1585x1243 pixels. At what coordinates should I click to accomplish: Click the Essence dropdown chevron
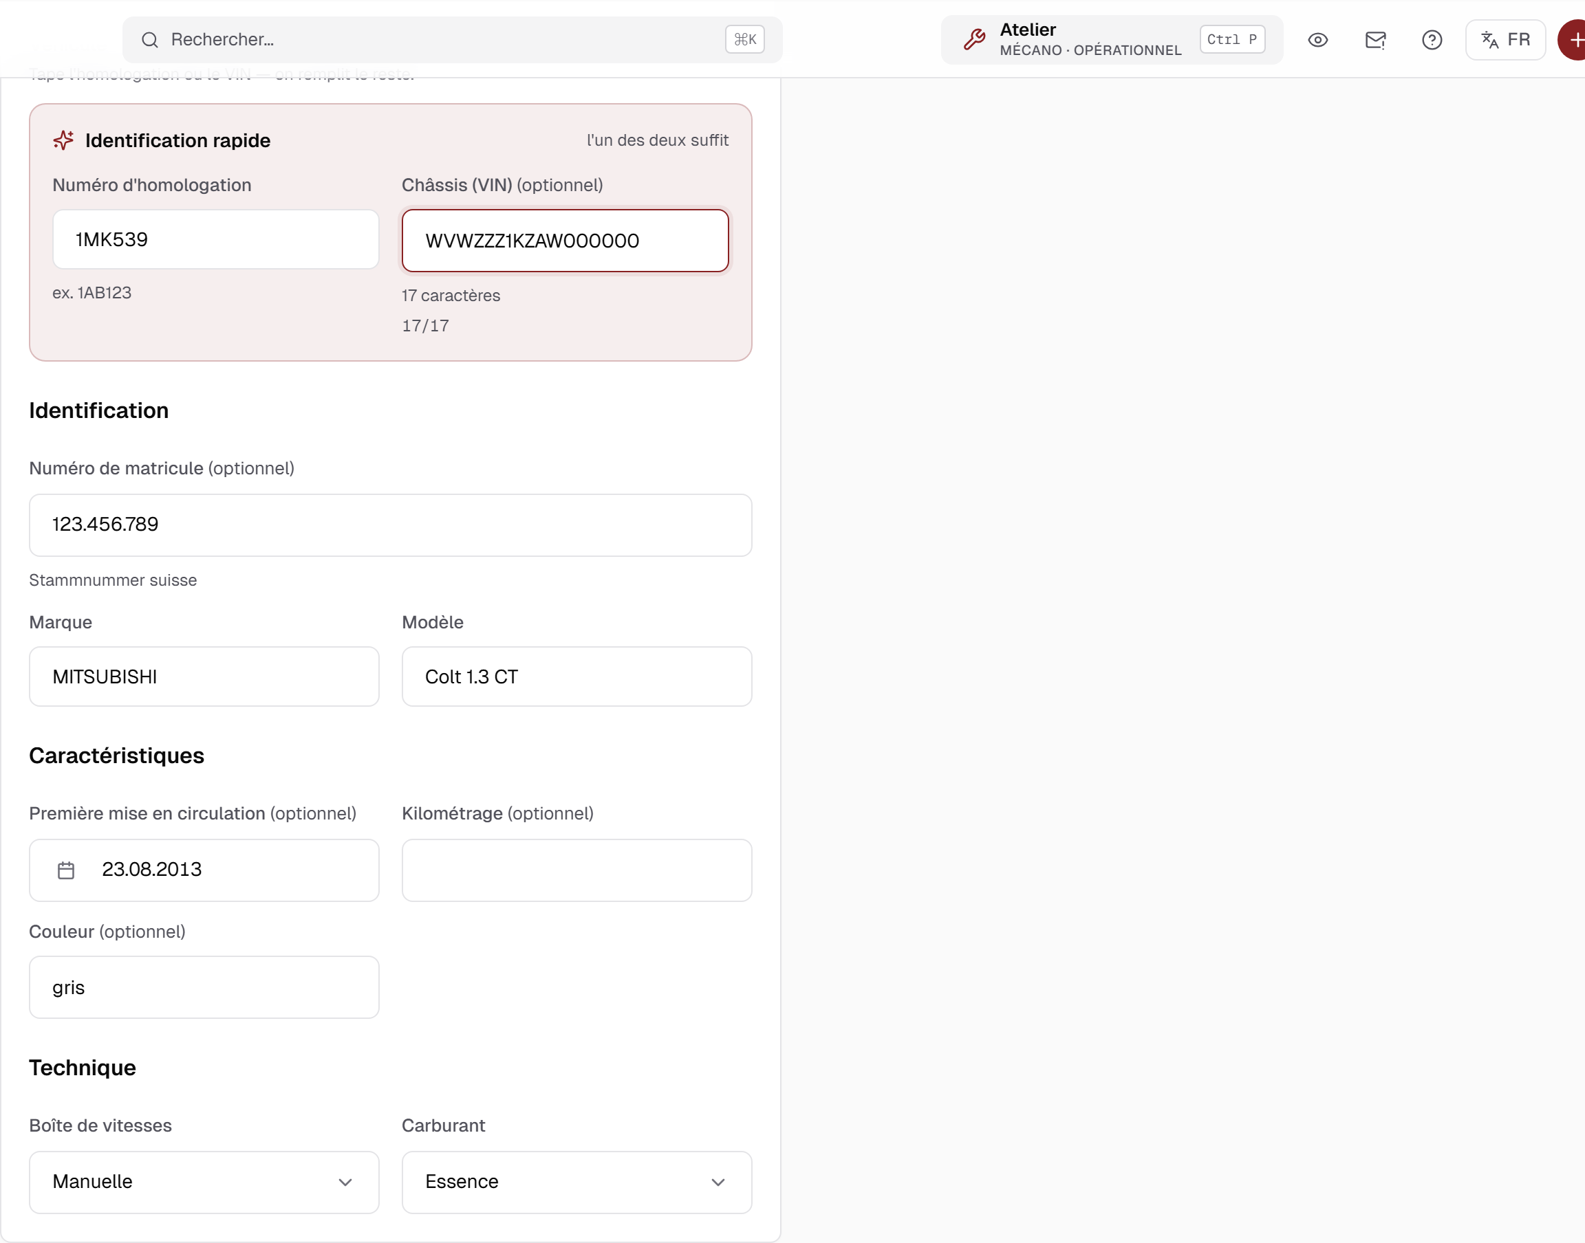718,1182
